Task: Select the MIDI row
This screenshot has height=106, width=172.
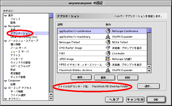Action: 102,54
